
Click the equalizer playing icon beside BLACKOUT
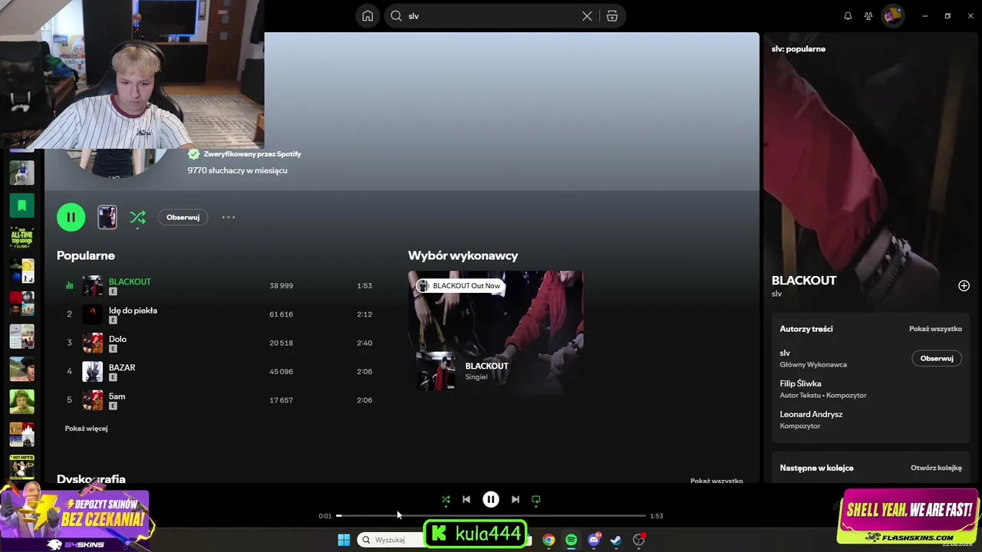tap(69, 286)
